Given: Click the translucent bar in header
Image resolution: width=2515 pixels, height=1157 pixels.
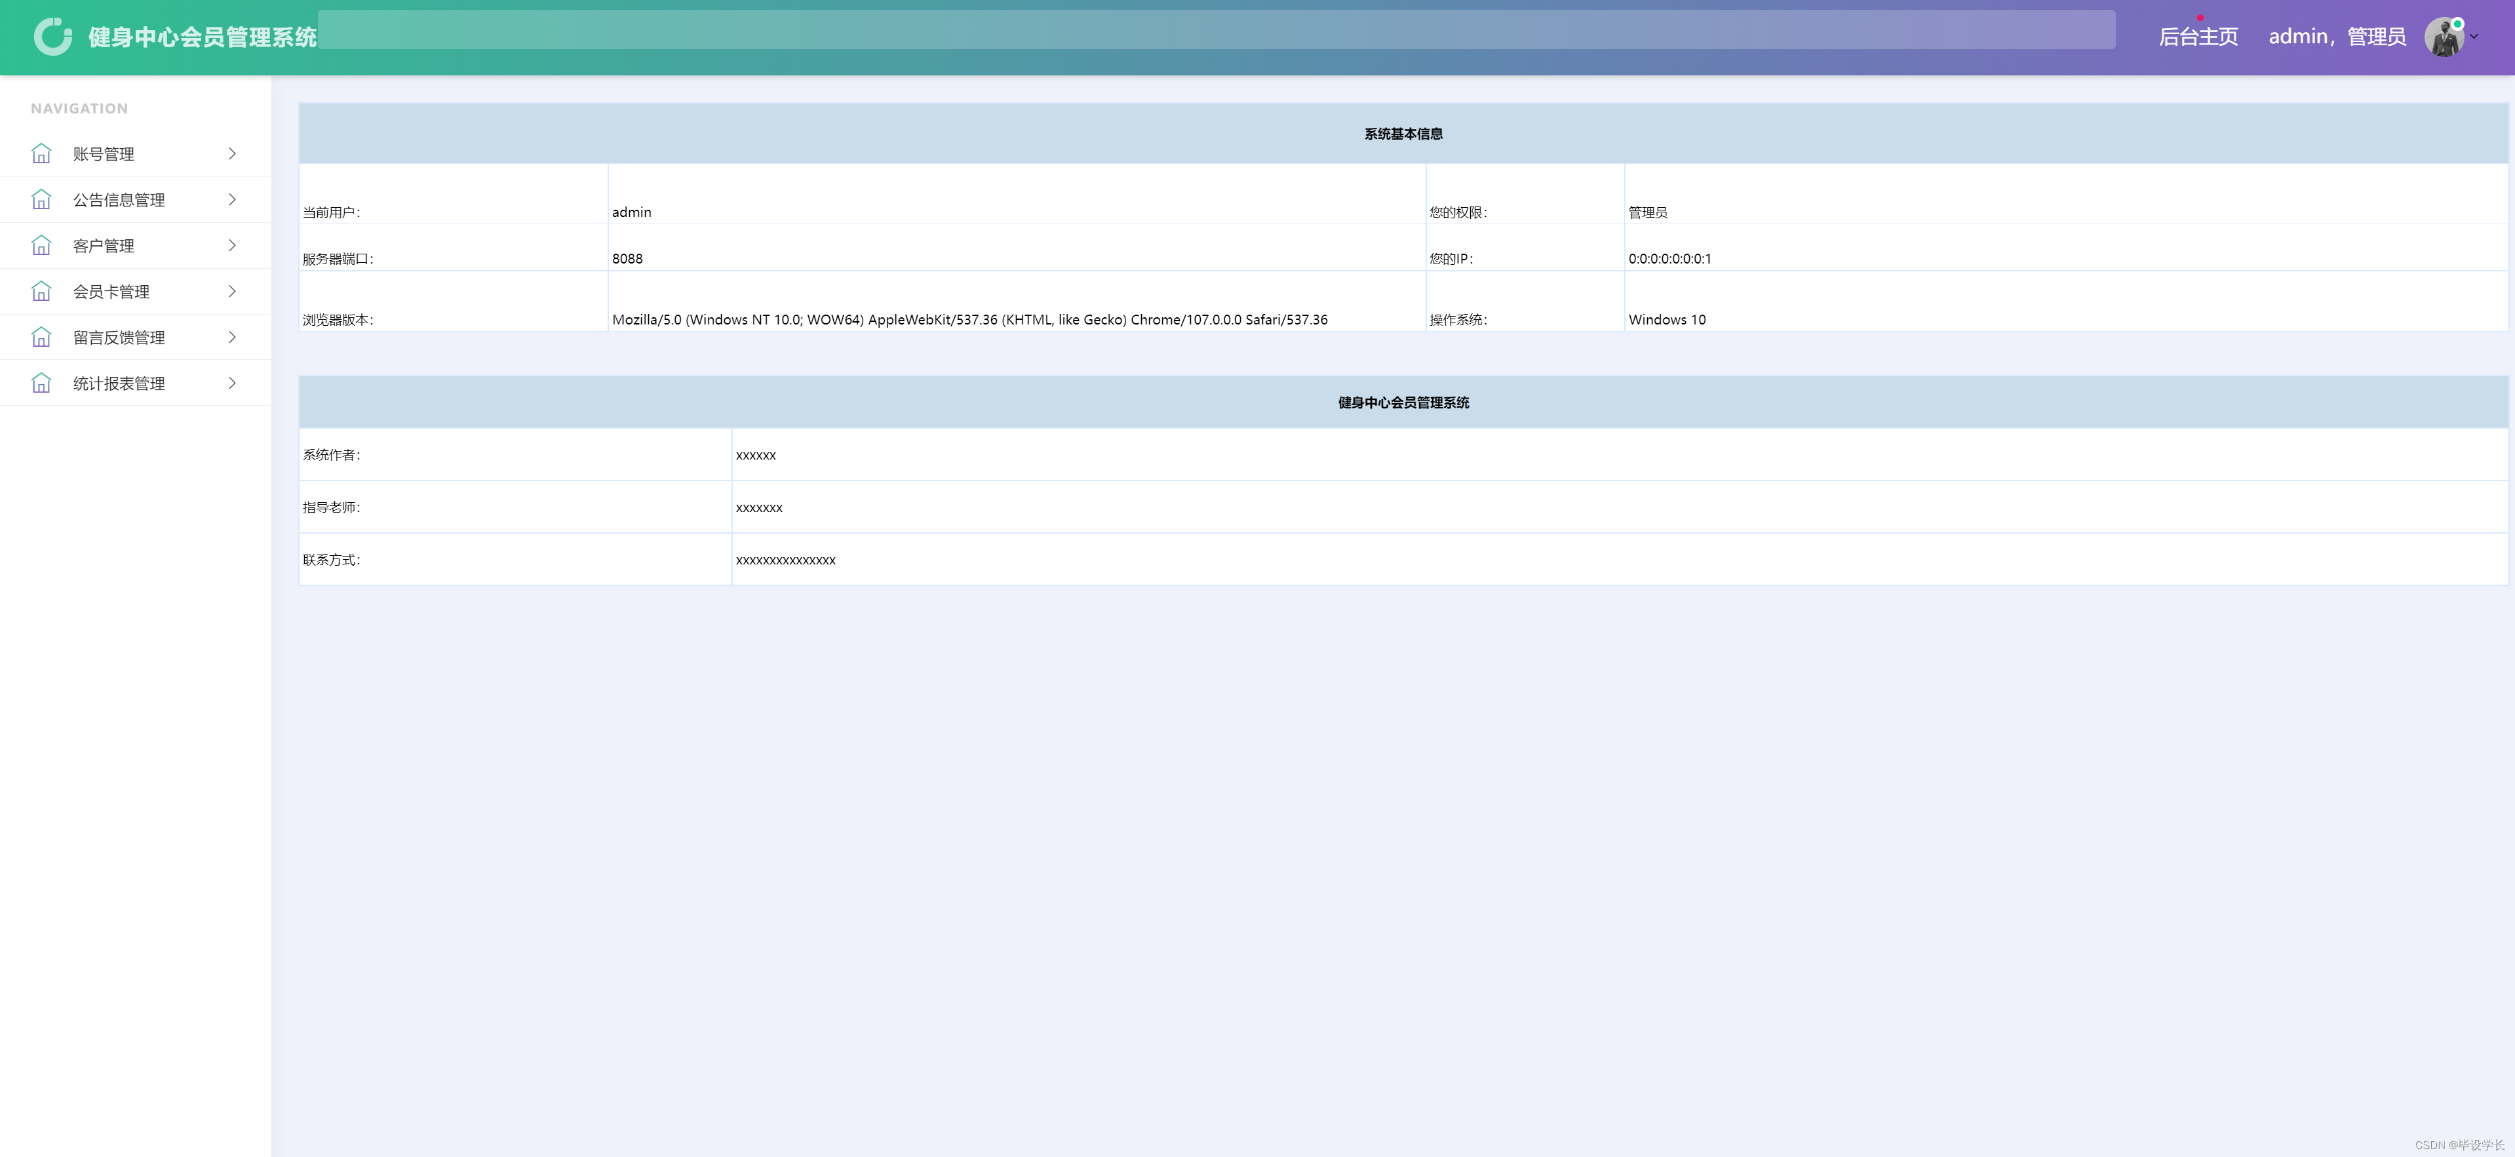Looking at the screenshot, I should [x=1215, y=29].
